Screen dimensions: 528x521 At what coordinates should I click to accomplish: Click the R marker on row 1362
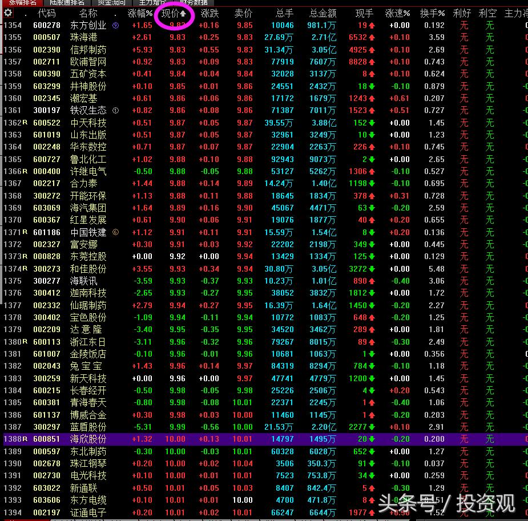click(25, 122)
